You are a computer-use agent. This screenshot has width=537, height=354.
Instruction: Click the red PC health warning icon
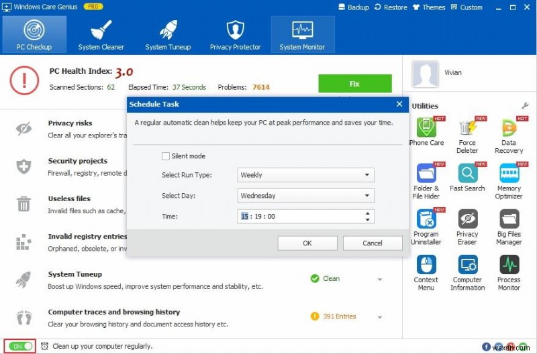24,80
